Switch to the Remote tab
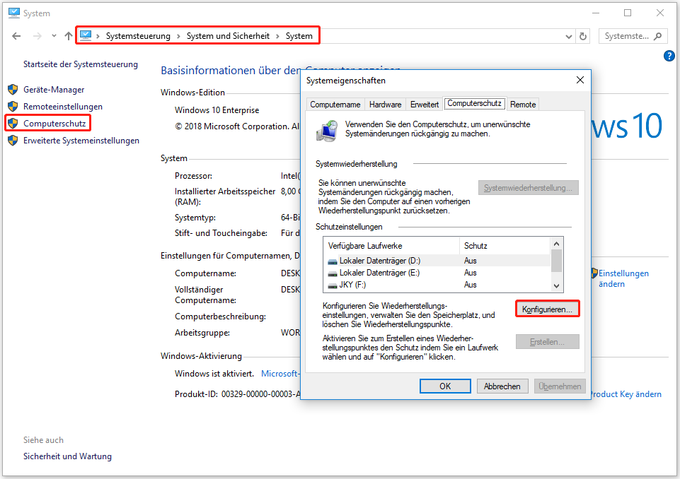Screen dimensions: 680x479 523,104
